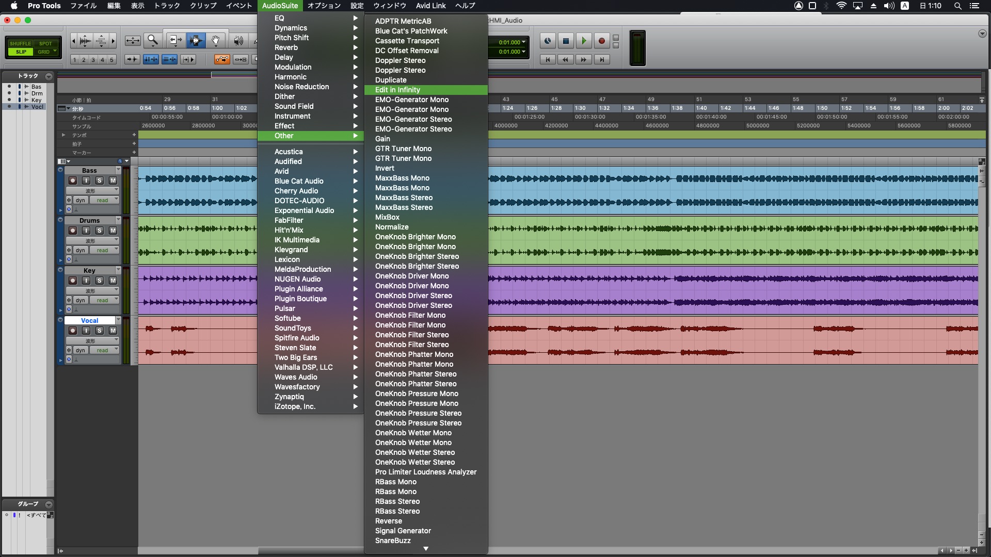The image size is (991, 557).
Task: Click the transport online clock button
Action: (548, 41)
